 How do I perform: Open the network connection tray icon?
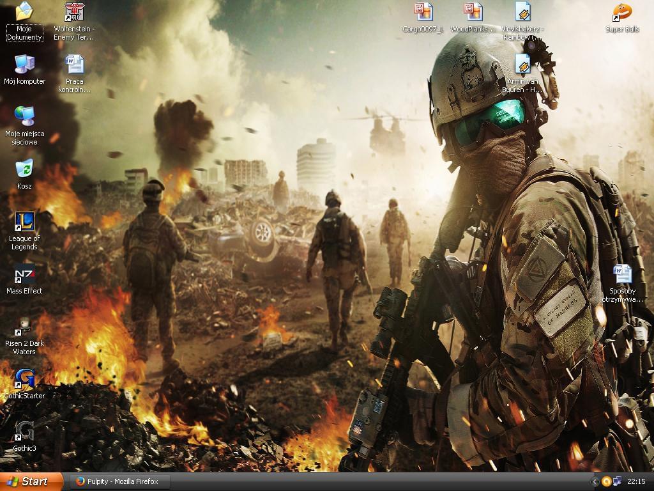617,482
